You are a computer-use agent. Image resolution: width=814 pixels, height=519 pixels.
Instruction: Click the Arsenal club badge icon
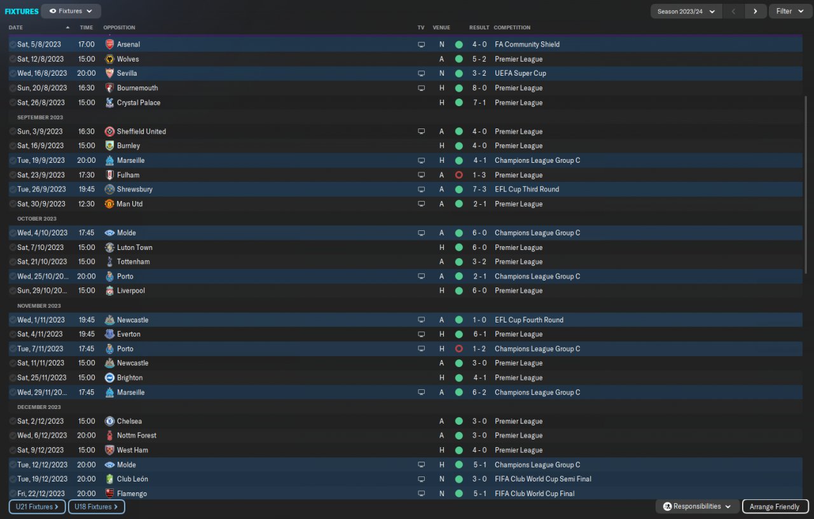pos(109,45)
